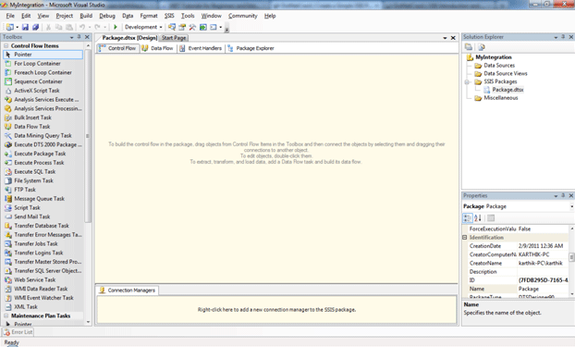The height and width of the screenshot is (347, 575).
Task: Choose ActiveX Script Task in Toolbox
Action: 43,91
